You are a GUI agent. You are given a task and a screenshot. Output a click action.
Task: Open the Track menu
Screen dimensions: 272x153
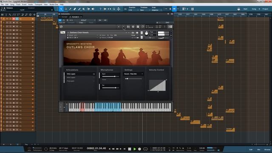[x=18, y=5]
